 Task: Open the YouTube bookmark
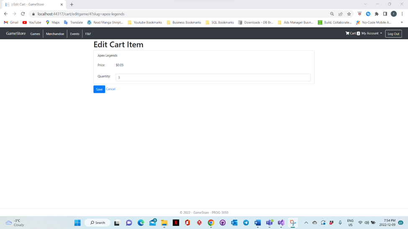coord(32,22)
